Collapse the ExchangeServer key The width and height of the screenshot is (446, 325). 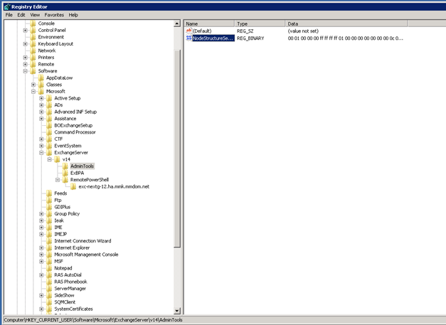click(41, 153)
